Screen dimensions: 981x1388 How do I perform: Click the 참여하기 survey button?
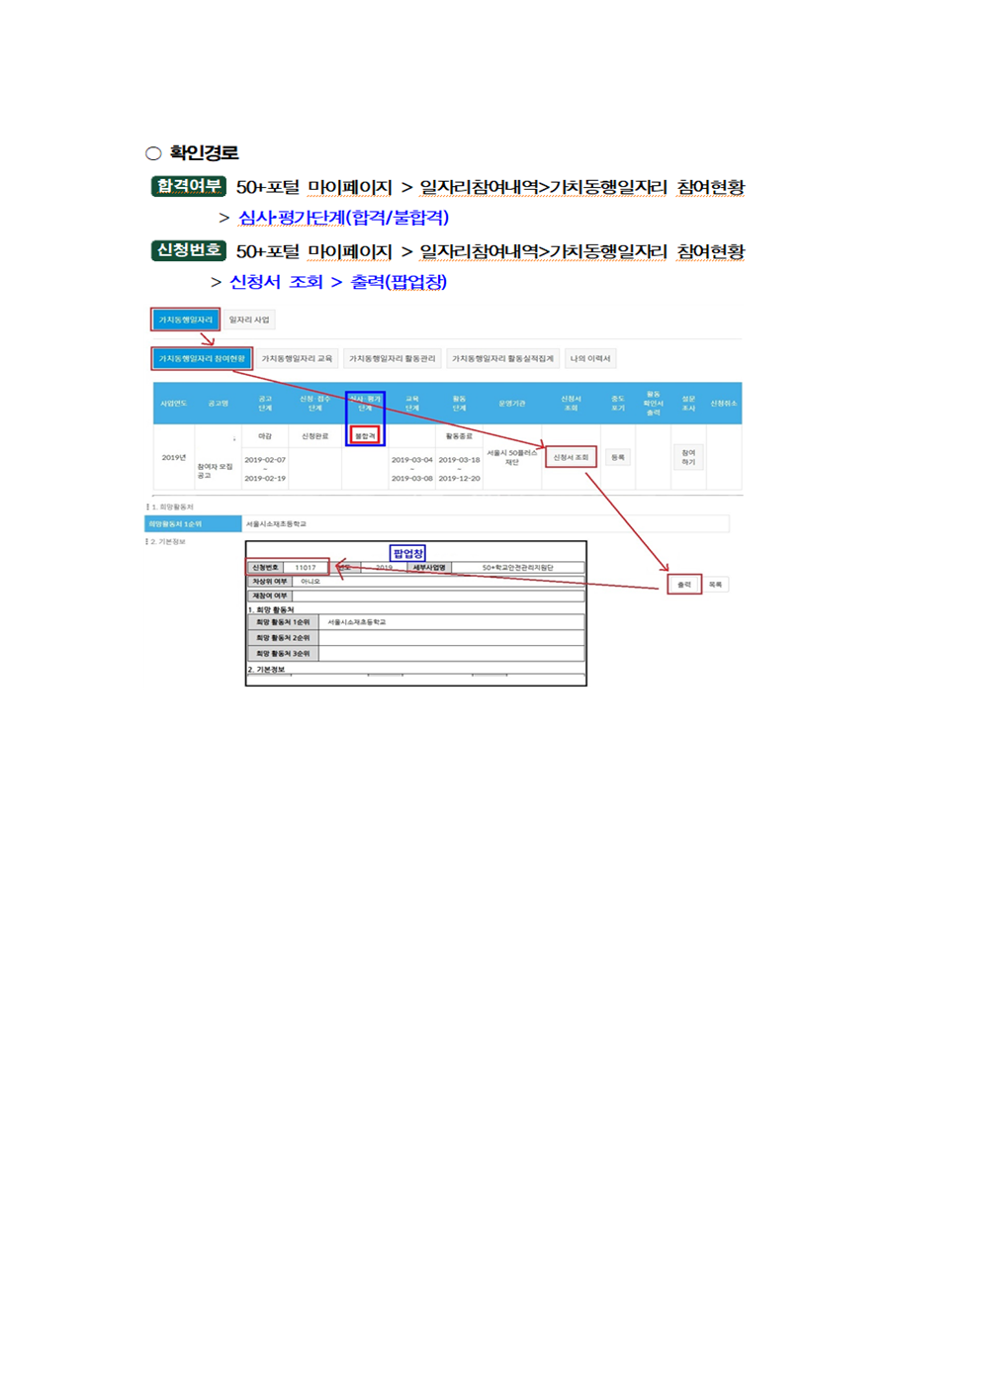(688, 457)
